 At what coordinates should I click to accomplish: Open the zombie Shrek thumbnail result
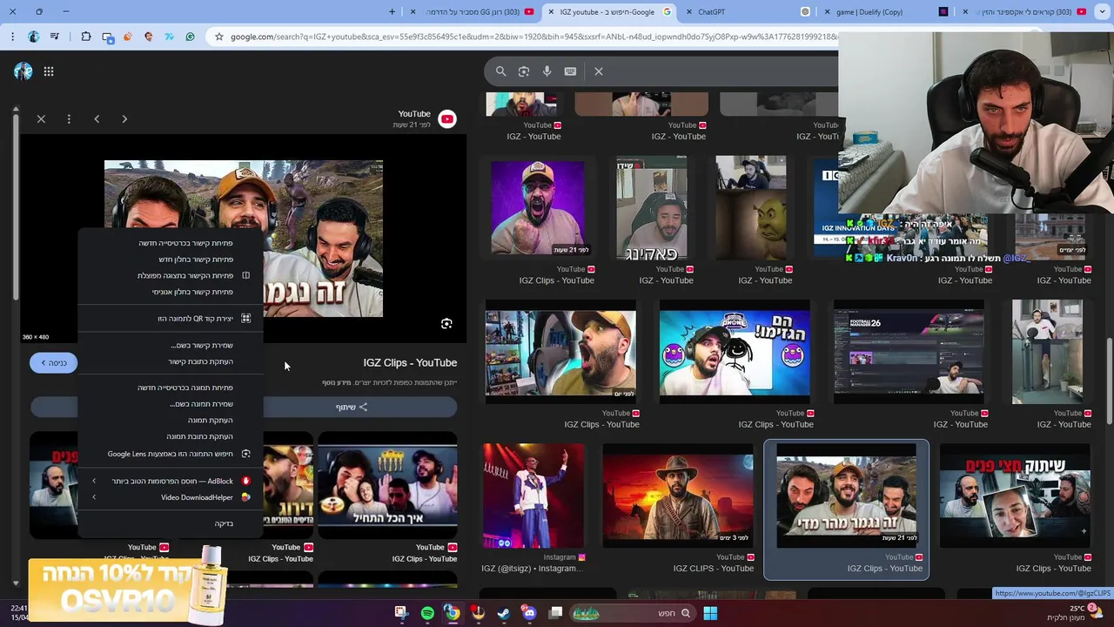point(750,209)
